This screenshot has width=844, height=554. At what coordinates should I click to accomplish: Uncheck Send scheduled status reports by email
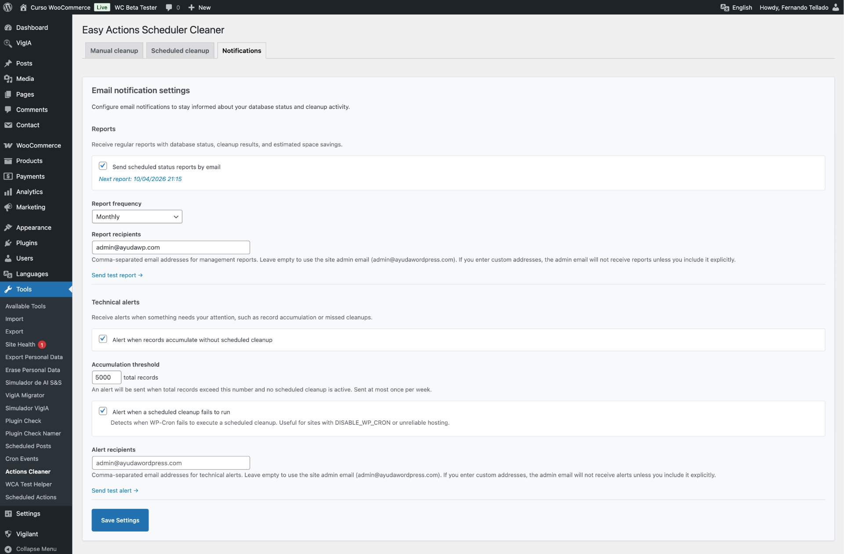pos(103,166)
